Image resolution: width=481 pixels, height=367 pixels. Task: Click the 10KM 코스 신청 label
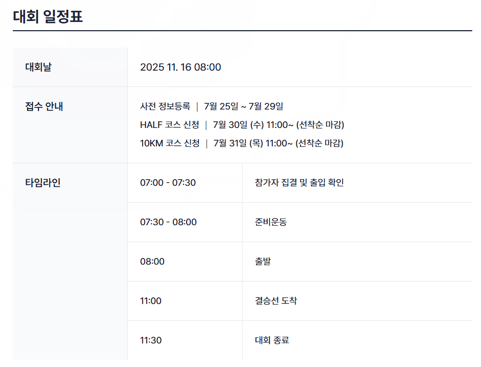pyautogui.click(x=170, y=143)
